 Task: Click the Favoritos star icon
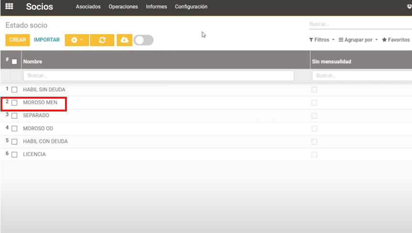click(384, 40)
